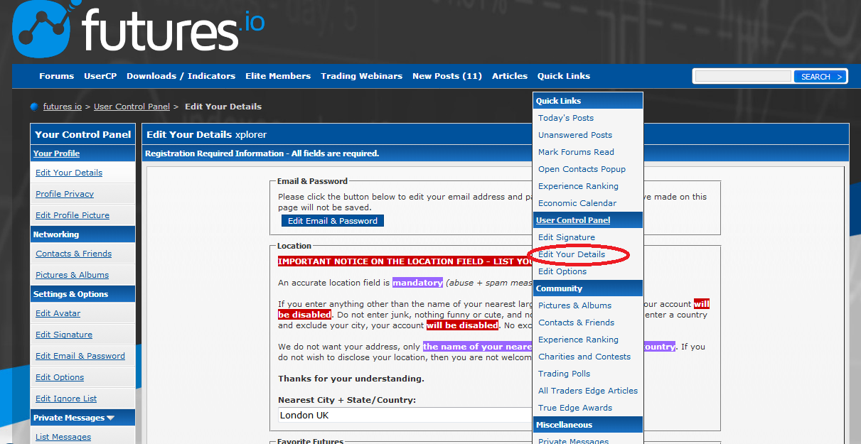Open Edit Signature in sidebar
Viewport: 861px width, 444px height.
tap(64, 335)
